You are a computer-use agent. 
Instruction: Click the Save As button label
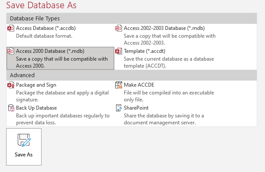pos(24,155)
